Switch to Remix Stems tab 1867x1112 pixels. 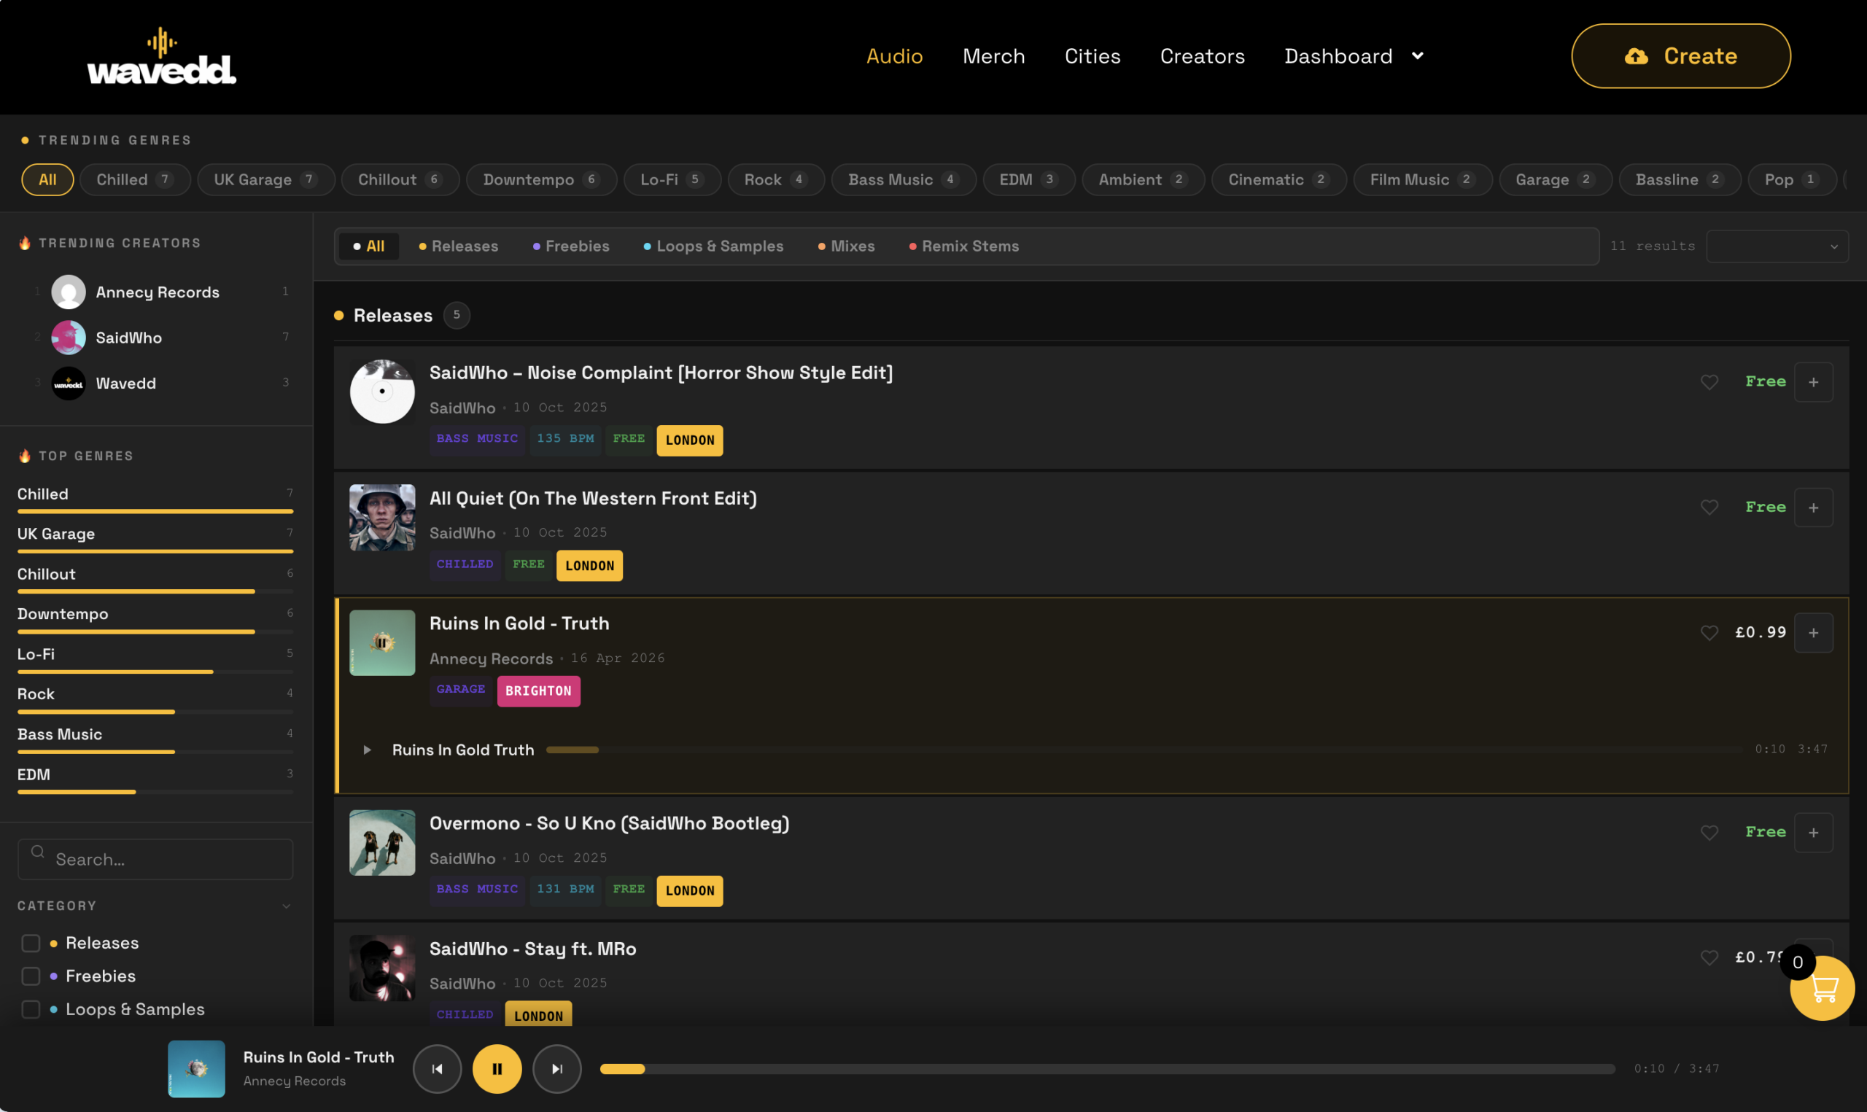click(963, 246)
